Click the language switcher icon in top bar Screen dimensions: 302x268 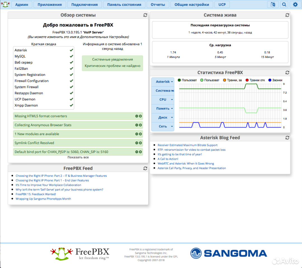click(273, 4)
